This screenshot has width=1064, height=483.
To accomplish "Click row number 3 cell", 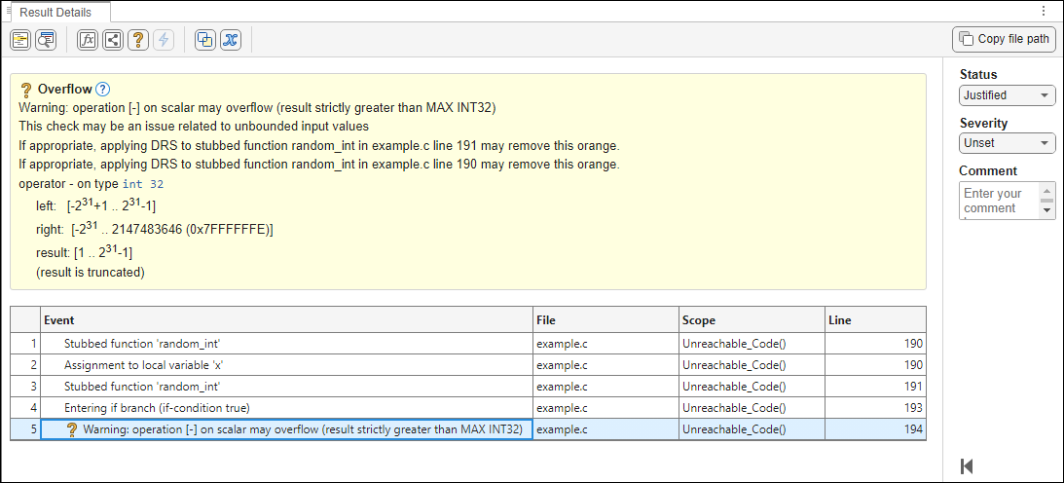I will click(x=25, y=387).
